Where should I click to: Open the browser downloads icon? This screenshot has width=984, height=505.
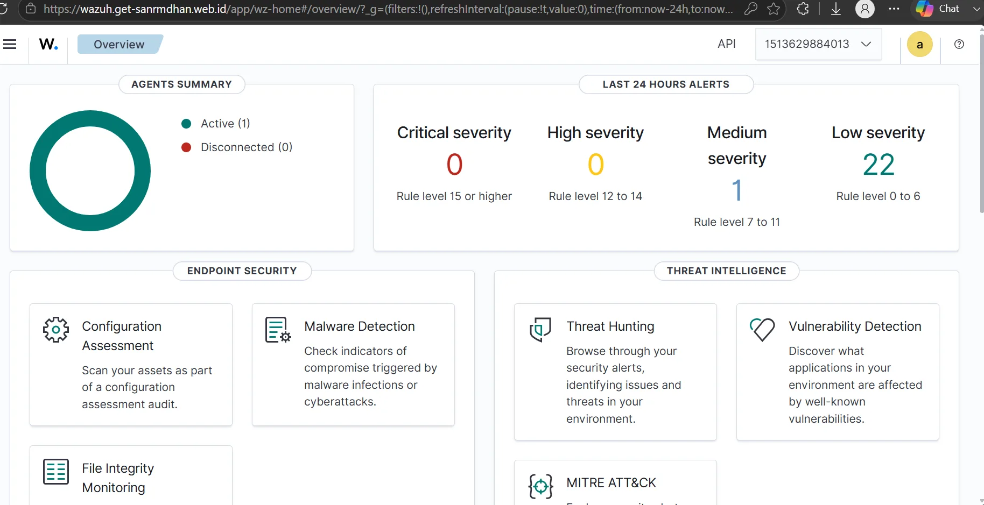(x=836, y=9)
